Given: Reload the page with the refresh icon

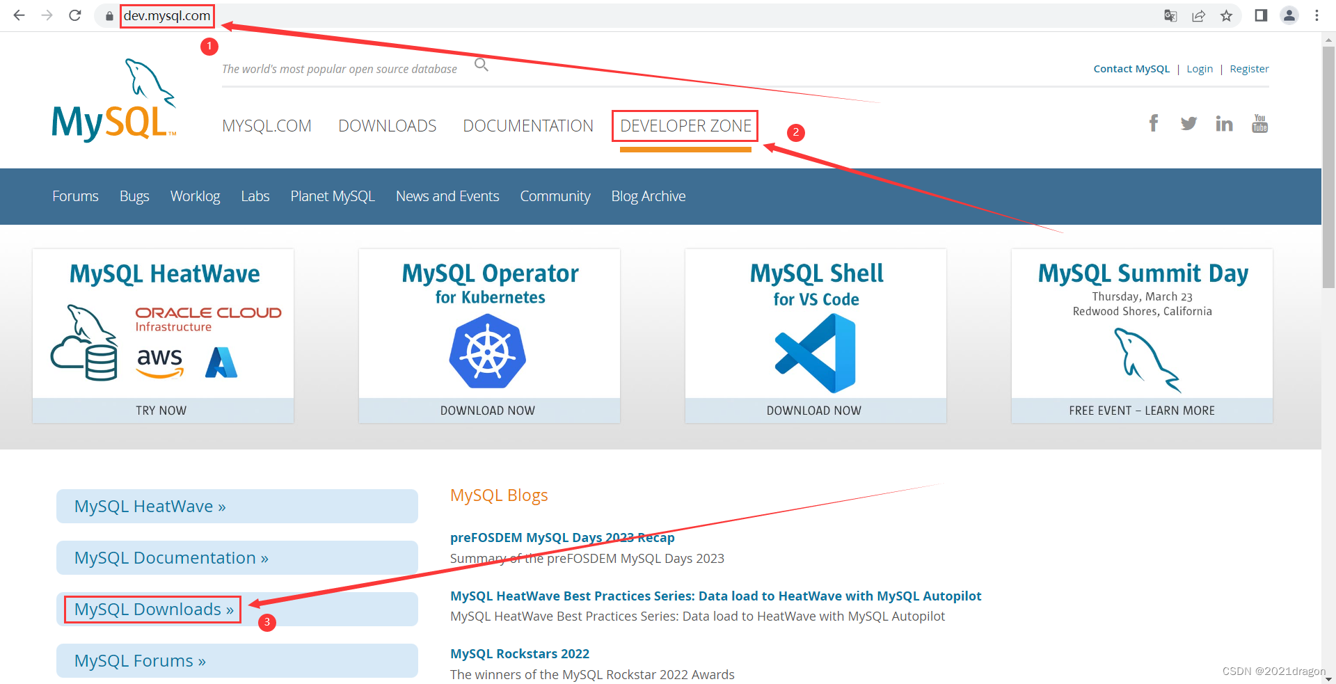Looking at the screenshot, I should (75, 15).
